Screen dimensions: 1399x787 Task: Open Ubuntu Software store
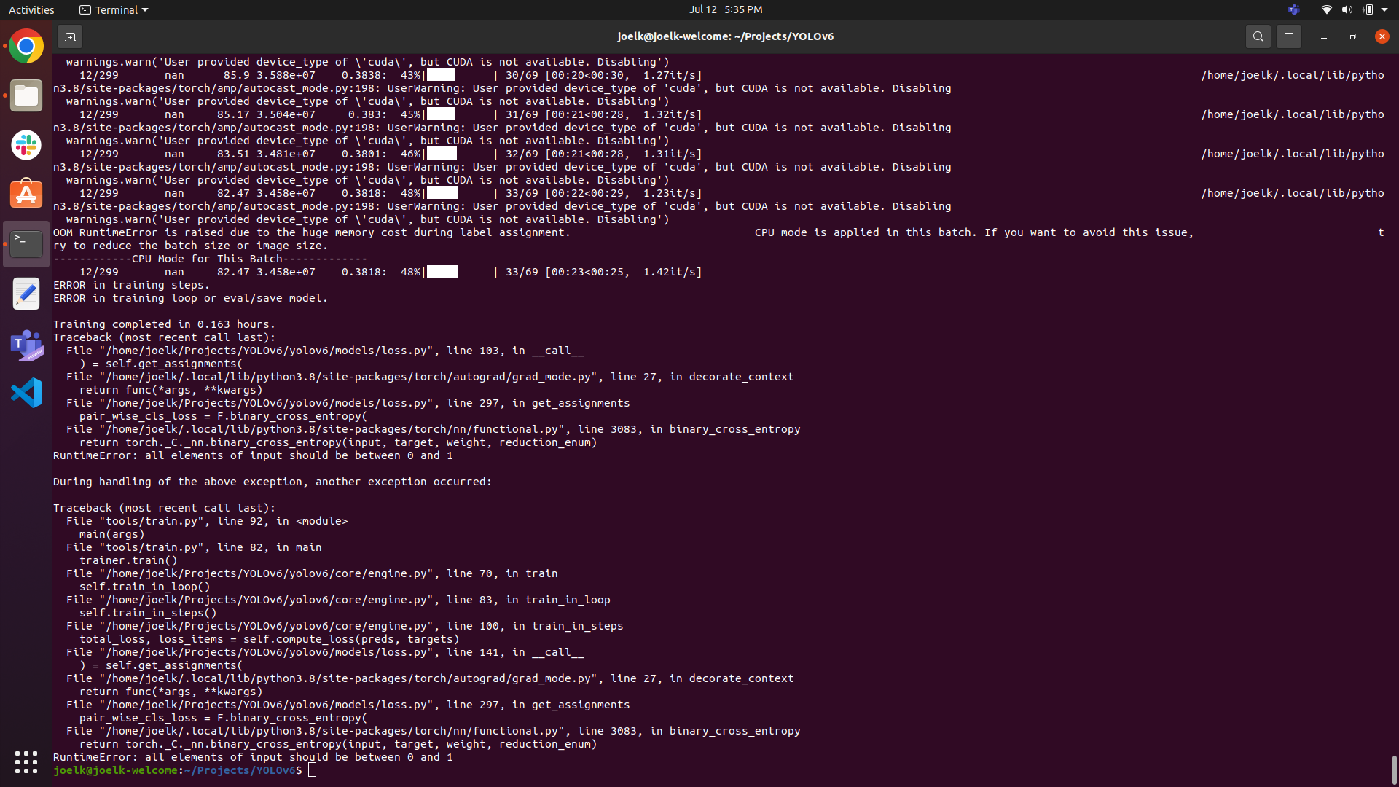tap(26, 193)
